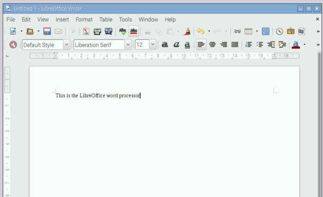Open the Liberation Serif font name dropdown
The width and height of the screenshot is (323, 197).
[128, 45]
